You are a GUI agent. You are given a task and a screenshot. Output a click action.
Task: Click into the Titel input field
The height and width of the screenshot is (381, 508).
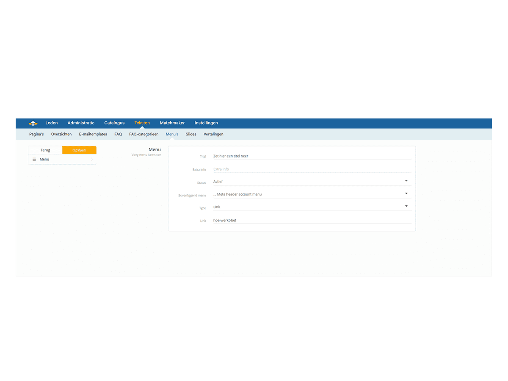pos(312,156)
